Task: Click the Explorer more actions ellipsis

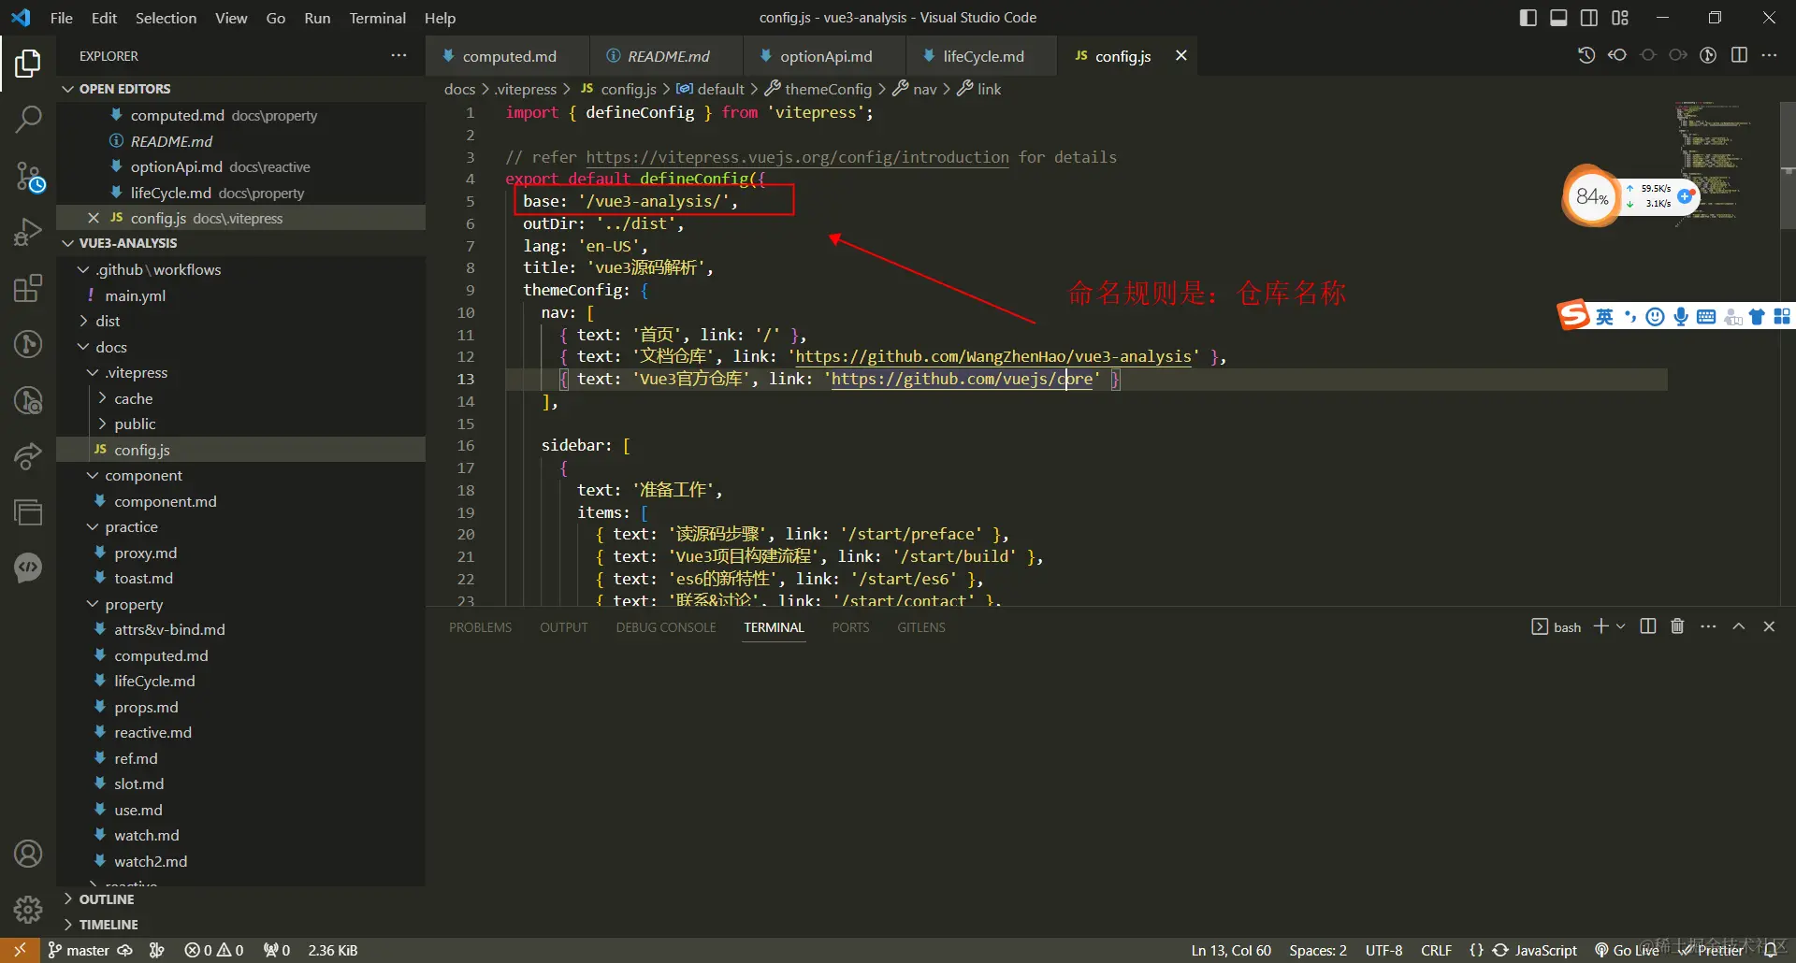Action: point(399,56)
